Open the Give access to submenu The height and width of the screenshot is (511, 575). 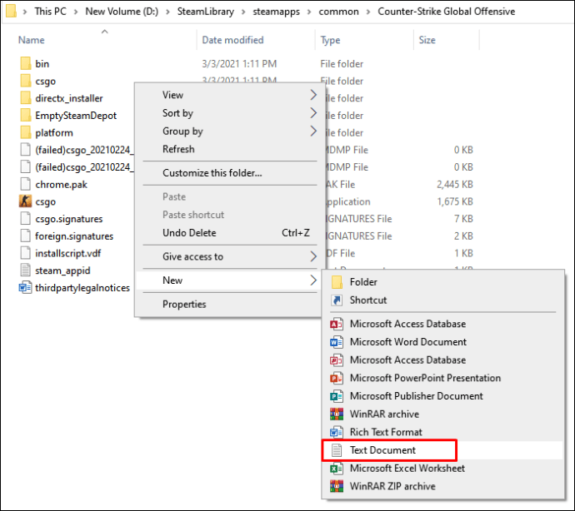[x=230, y=256]
